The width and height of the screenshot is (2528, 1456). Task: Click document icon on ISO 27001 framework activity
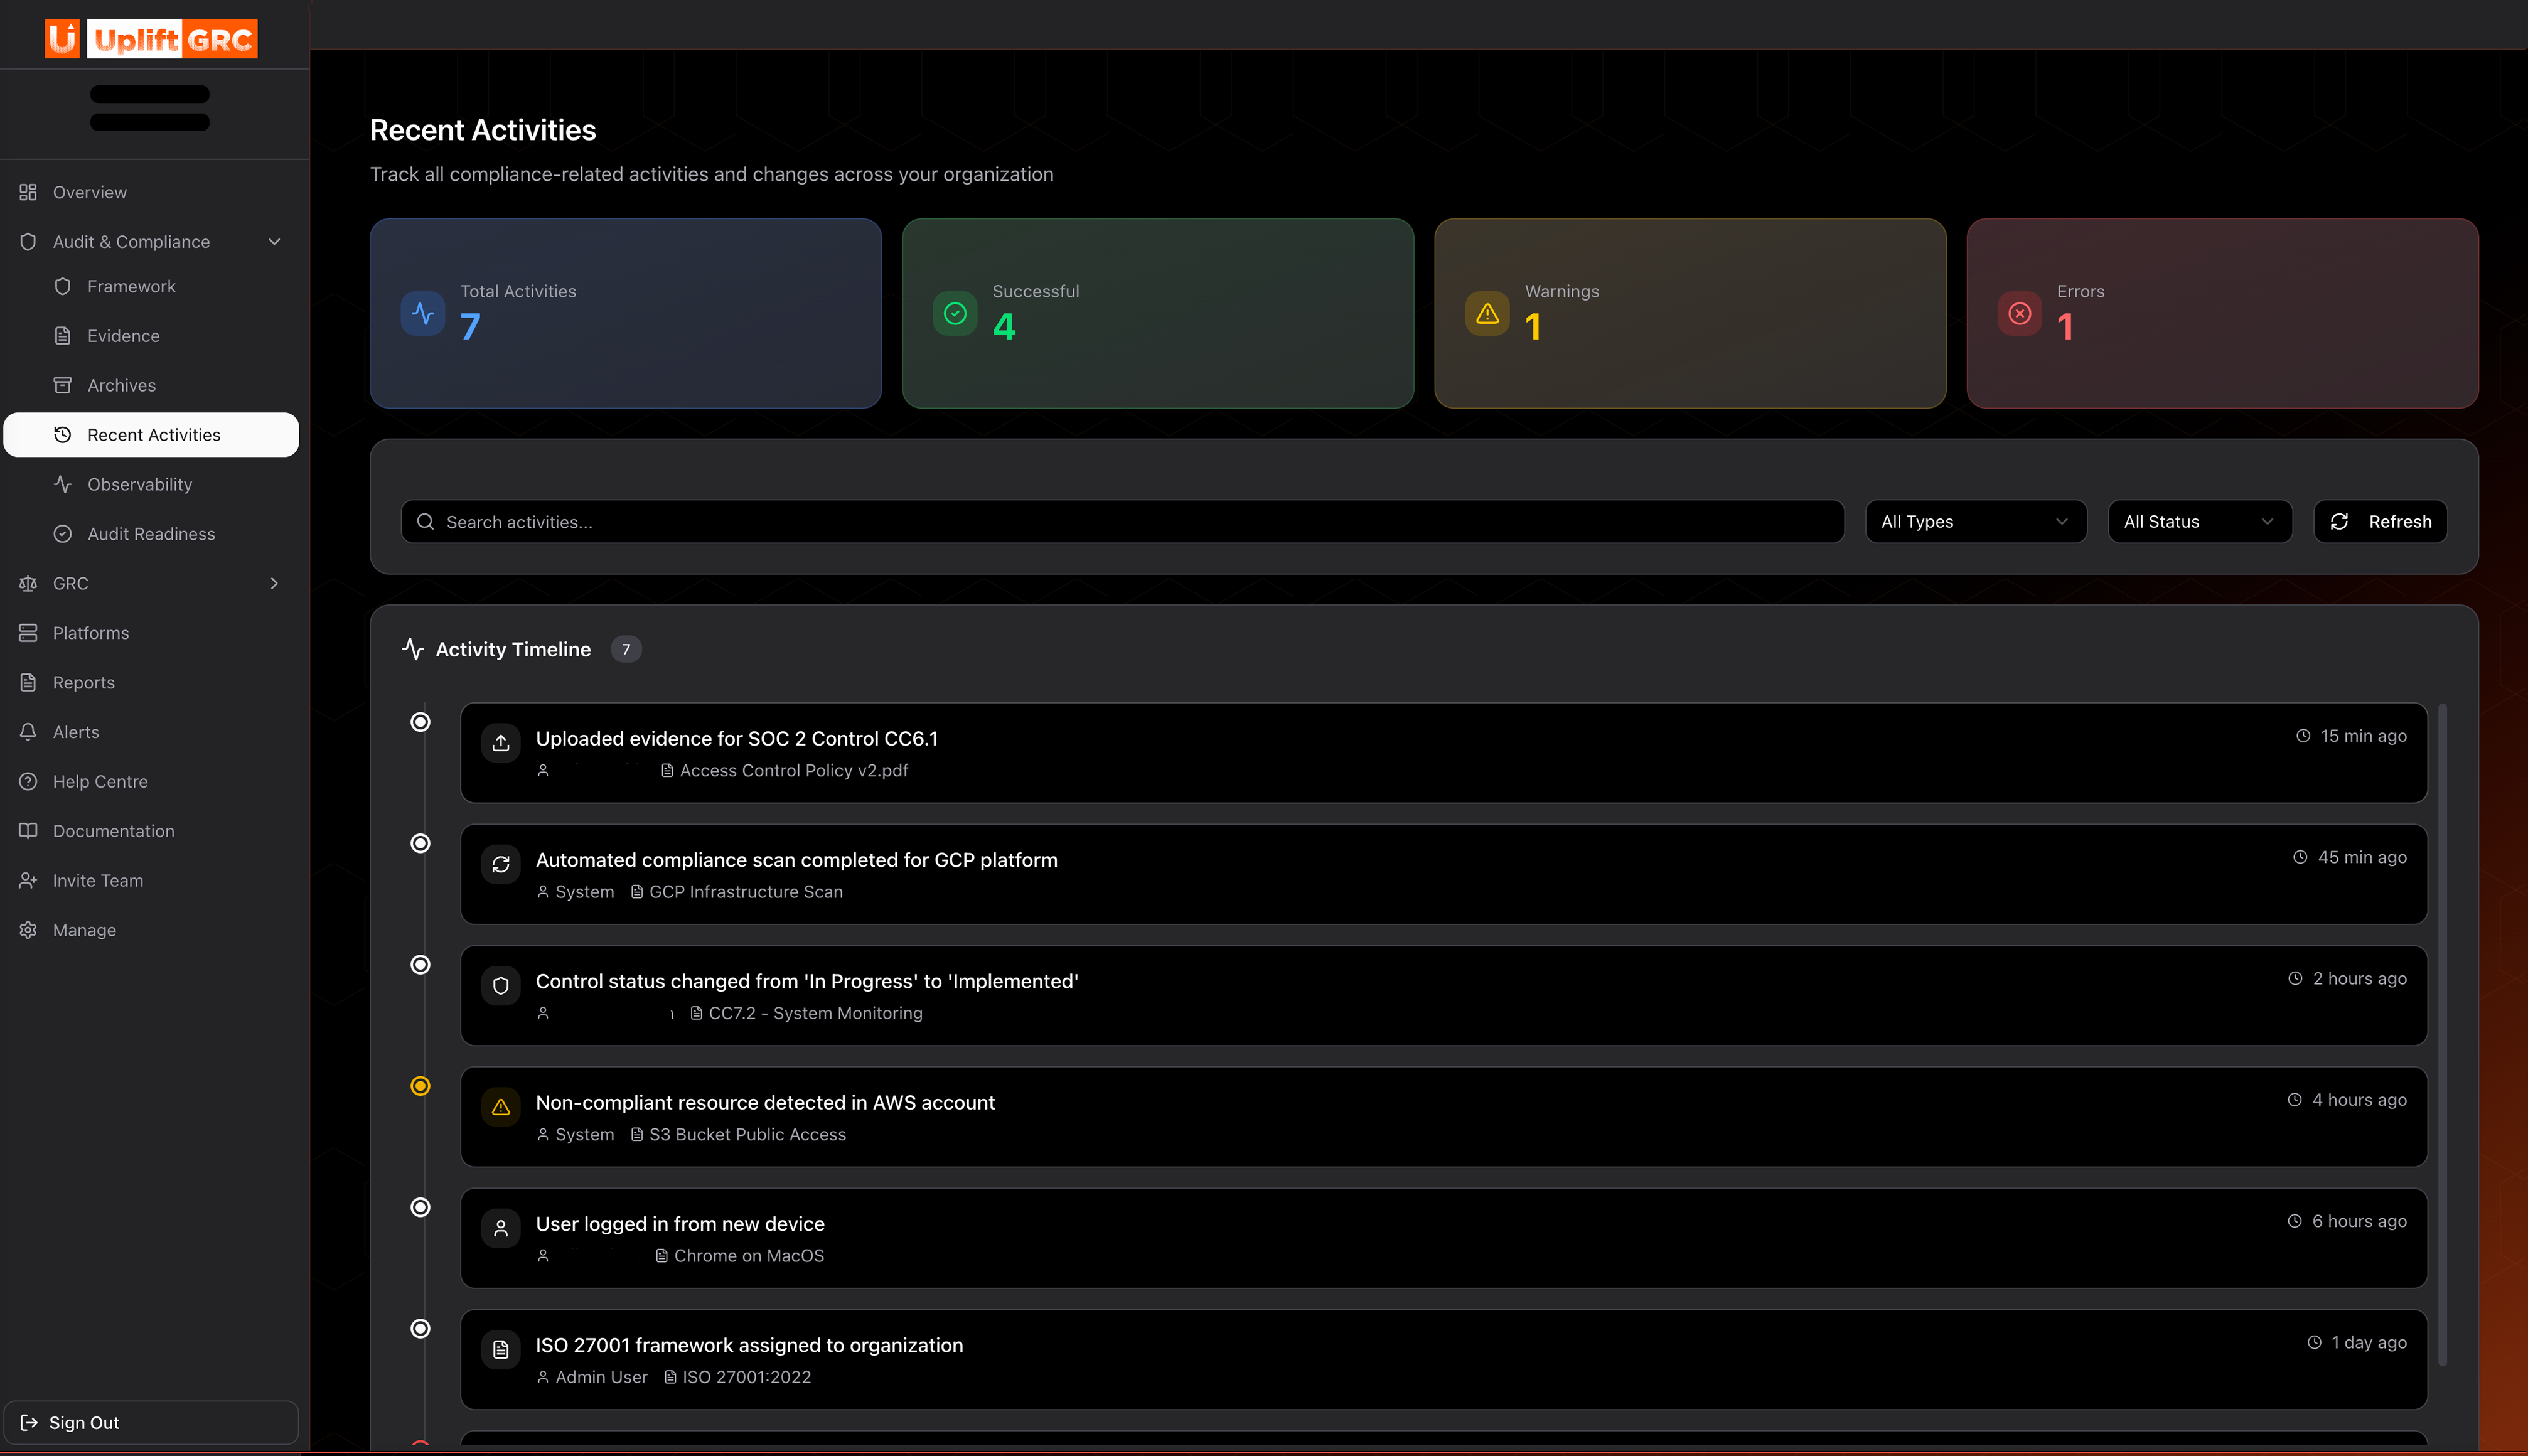click(501, 1349)
